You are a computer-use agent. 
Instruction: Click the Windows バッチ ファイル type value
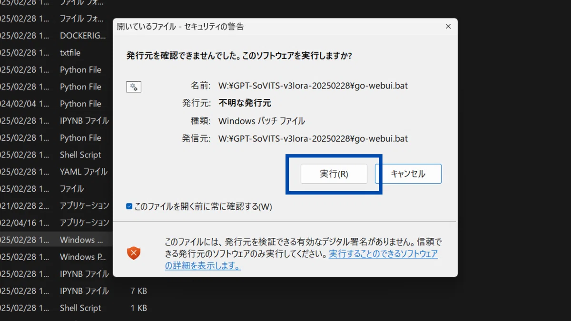(262, 121)
